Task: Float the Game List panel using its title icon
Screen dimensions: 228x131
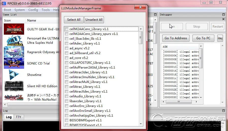Action: (x=155, y=14)
